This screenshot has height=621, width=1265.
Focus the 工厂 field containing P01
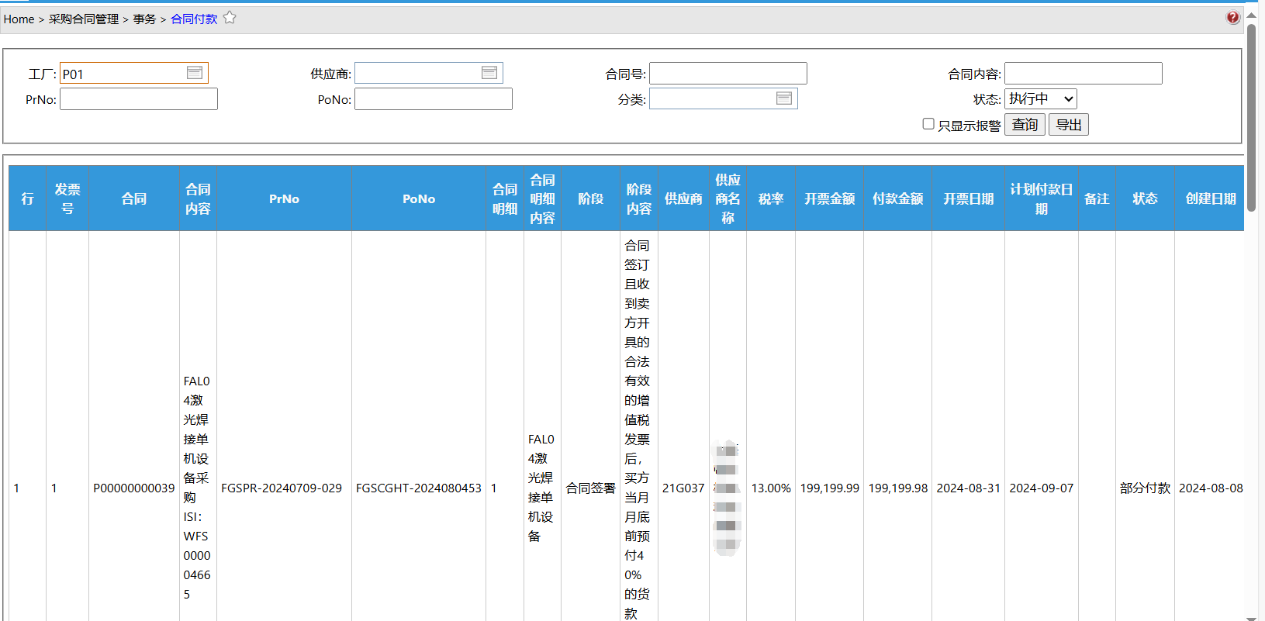click(134, 73)
